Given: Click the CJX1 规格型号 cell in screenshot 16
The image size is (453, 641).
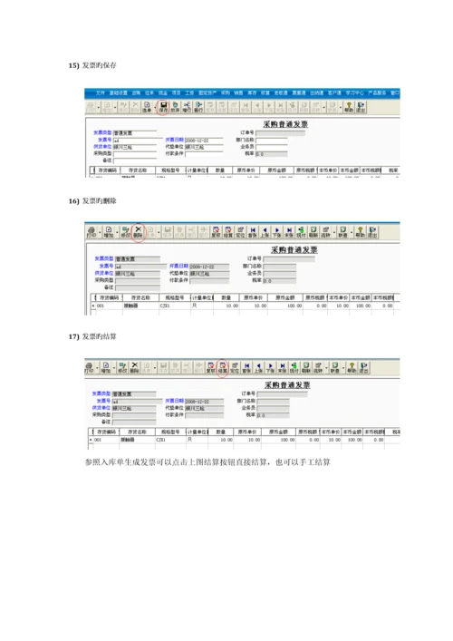Looking at the screenshot, I should coord(175,306).
